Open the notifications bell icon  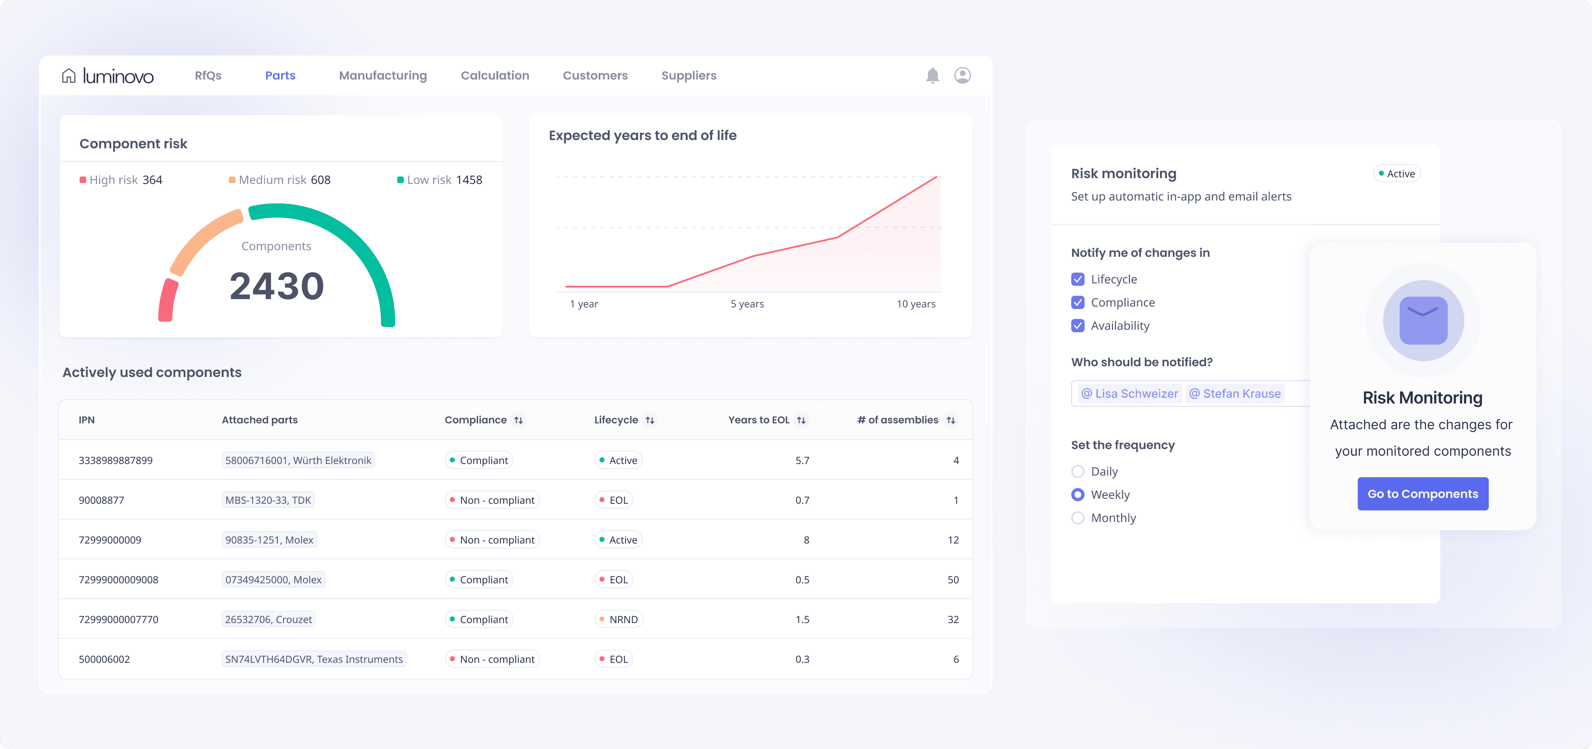[932, 75]
